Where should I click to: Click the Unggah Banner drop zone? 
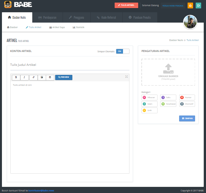[x=168, y=72]
